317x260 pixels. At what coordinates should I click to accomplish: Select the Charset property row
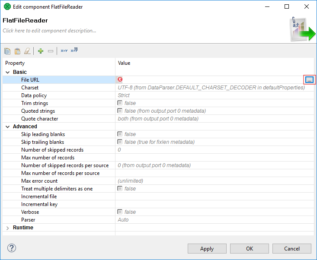pos(30,88)
